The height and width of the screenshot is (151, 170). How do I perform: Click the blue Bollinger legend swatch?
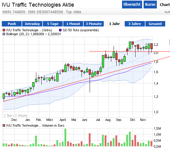click(4, 34)
